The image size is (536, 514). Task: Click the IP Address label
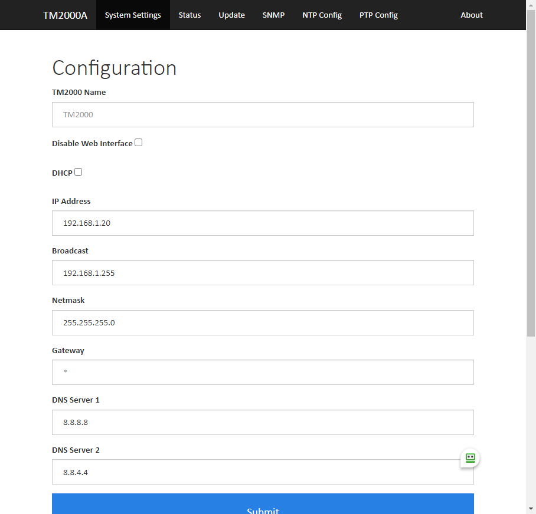point(71,202)
